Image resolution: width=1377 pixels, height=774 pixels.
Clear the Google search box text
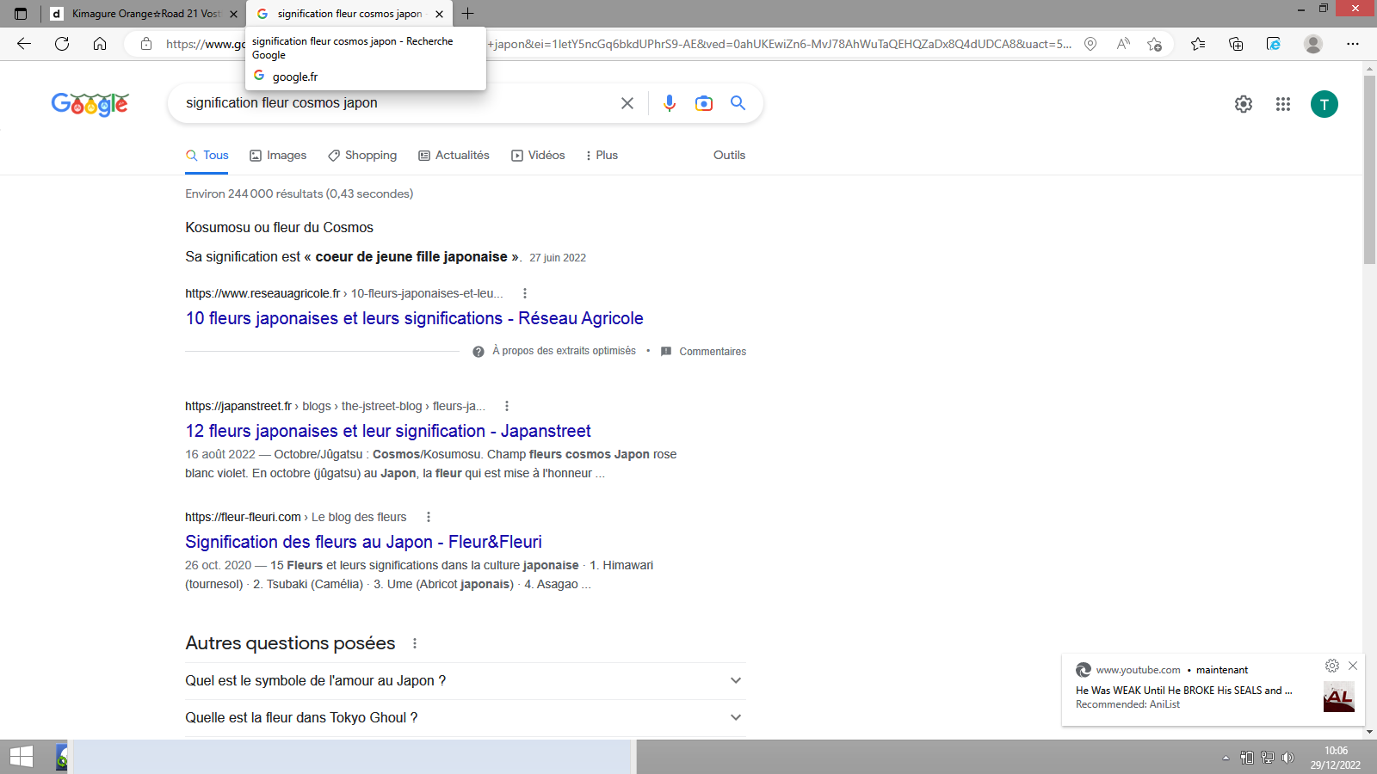(627, 103)
